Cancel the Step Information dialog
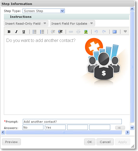Viewport: 138px width, 151px height. (105, 142)
